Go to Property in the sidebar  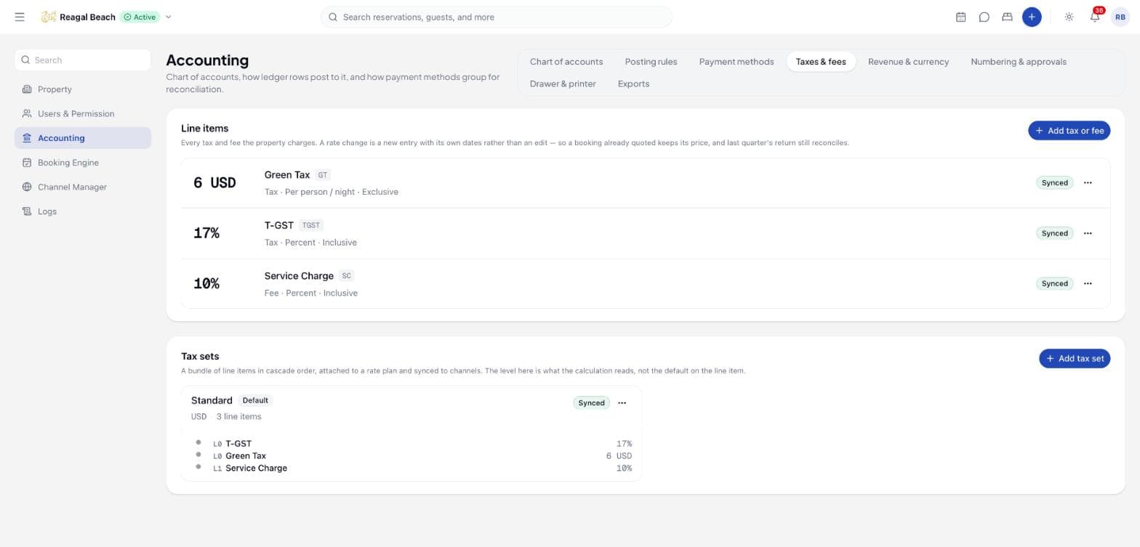[83, 89]
